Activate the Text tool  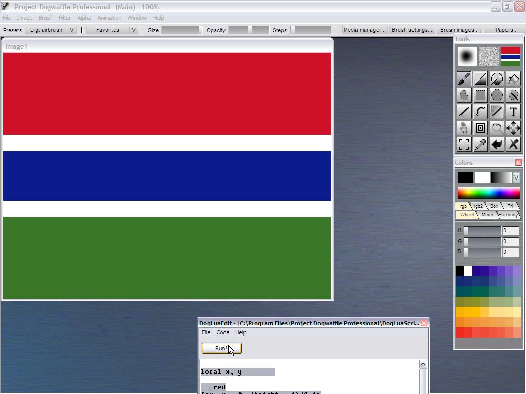coord(513,111)
